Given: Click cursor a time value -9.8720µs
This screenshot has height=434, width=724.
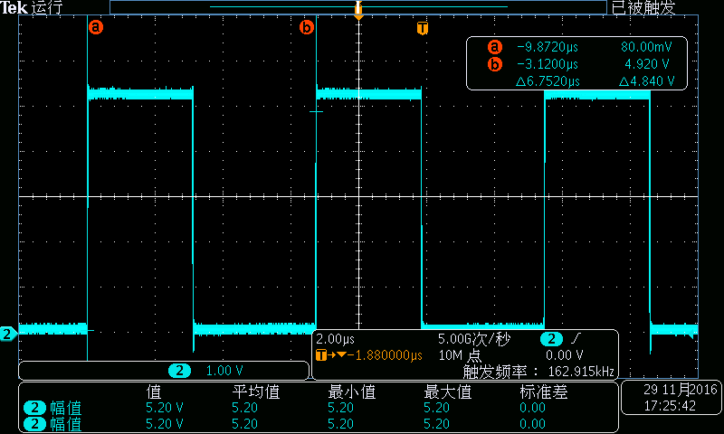Looking at the screenshot, I should pyautogui.click(x=548, y=47).
